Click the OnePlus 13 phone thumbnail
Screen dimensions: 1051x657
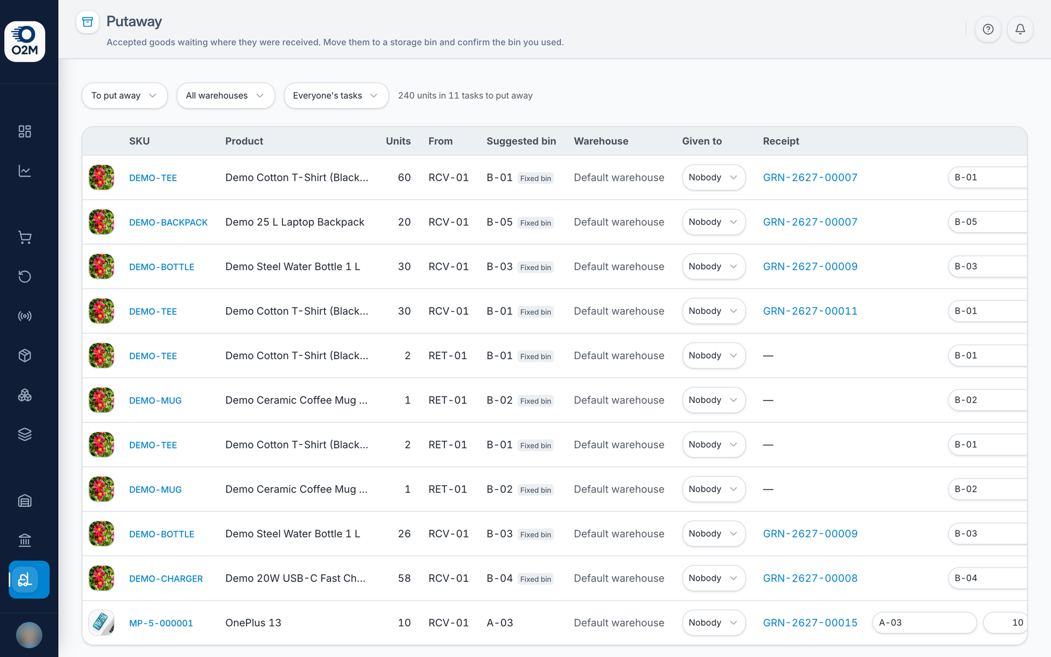click(101, 623)
